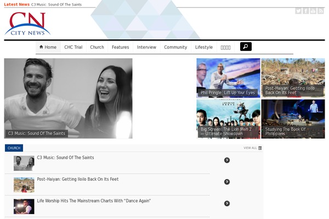Click latest news ticker headline C3 Music
Viewport: 329px width, 219px height.
(56, 4)
